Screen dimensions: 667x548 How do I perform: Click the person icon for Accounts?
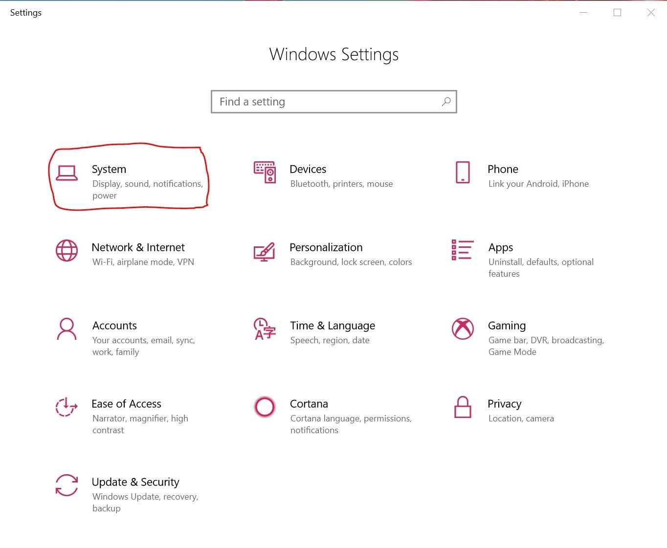coord(67,329)
